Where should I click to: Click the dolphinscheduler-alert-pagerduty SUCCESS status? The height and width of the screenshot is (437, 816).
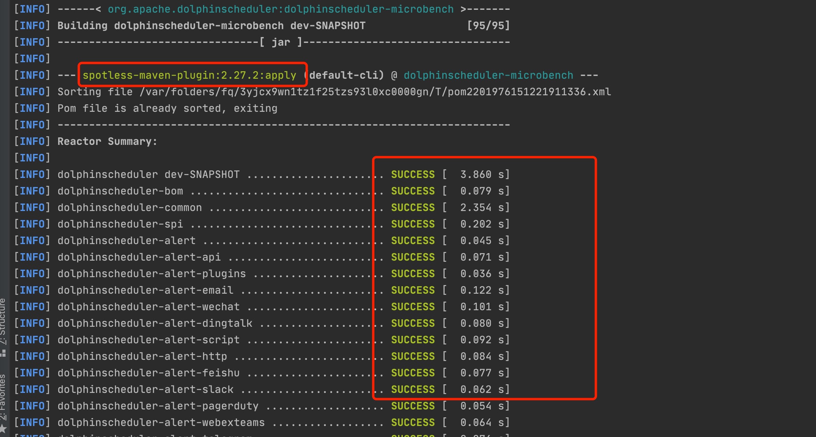coord(413,406)
